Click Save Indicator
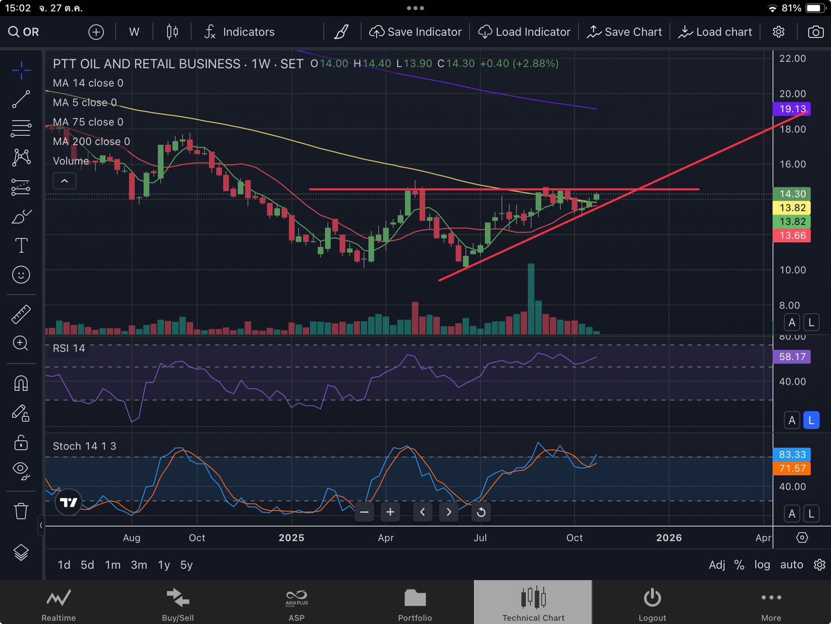 point(415,32)
